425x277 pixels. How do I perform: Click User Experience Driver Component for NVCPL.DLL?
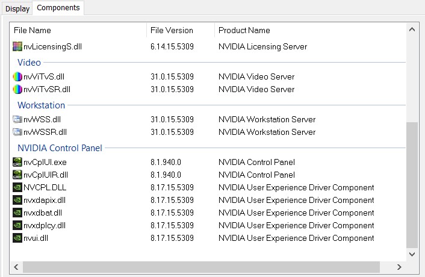point(296,187)
